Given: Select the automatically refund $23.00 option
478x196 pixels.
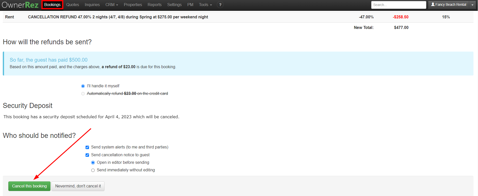Looking at the screenshot, I should click(x=83, y=94).
